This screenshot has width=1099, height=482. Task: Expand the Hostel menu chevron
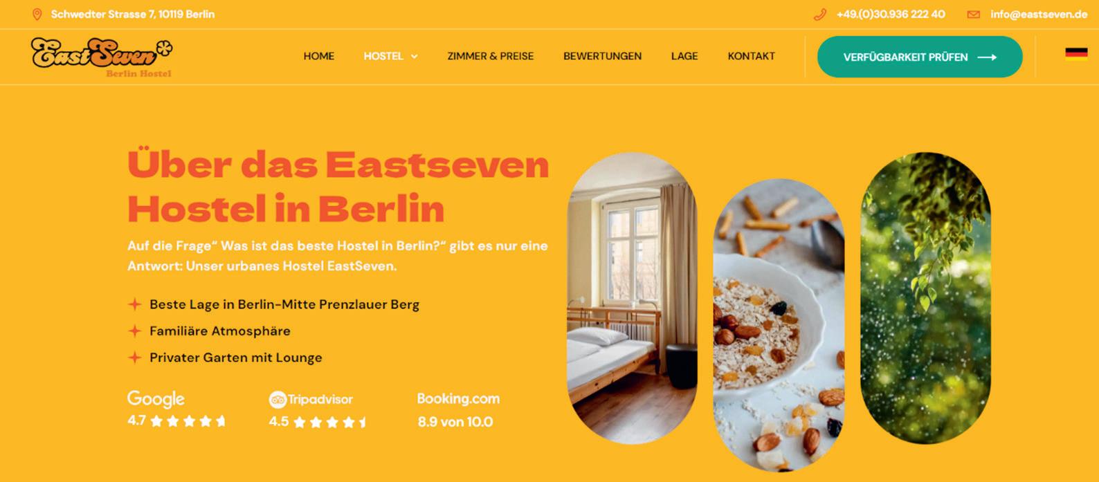(415, 57)
